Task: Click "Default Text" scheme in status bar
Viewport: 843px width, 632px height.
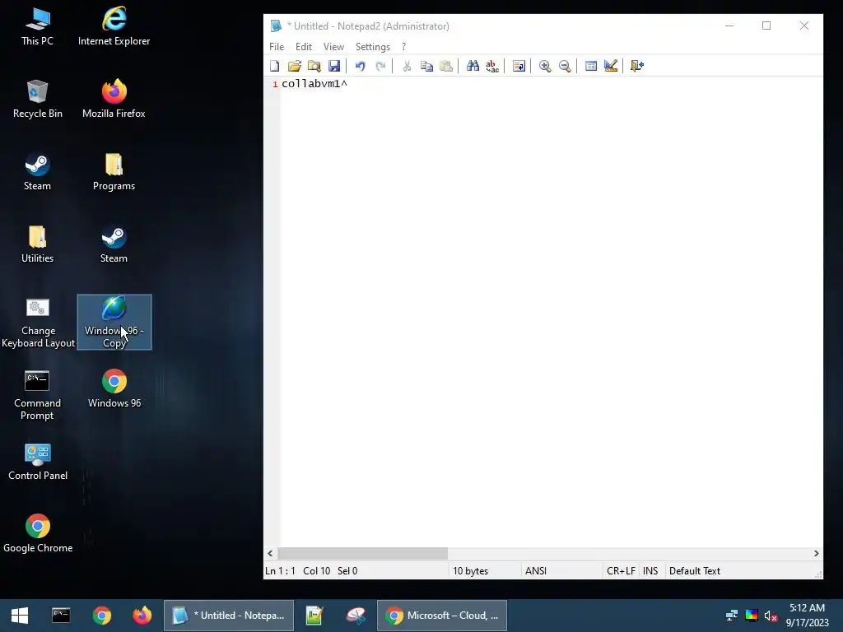Action: pyautogui.click(x=695, y=571)
